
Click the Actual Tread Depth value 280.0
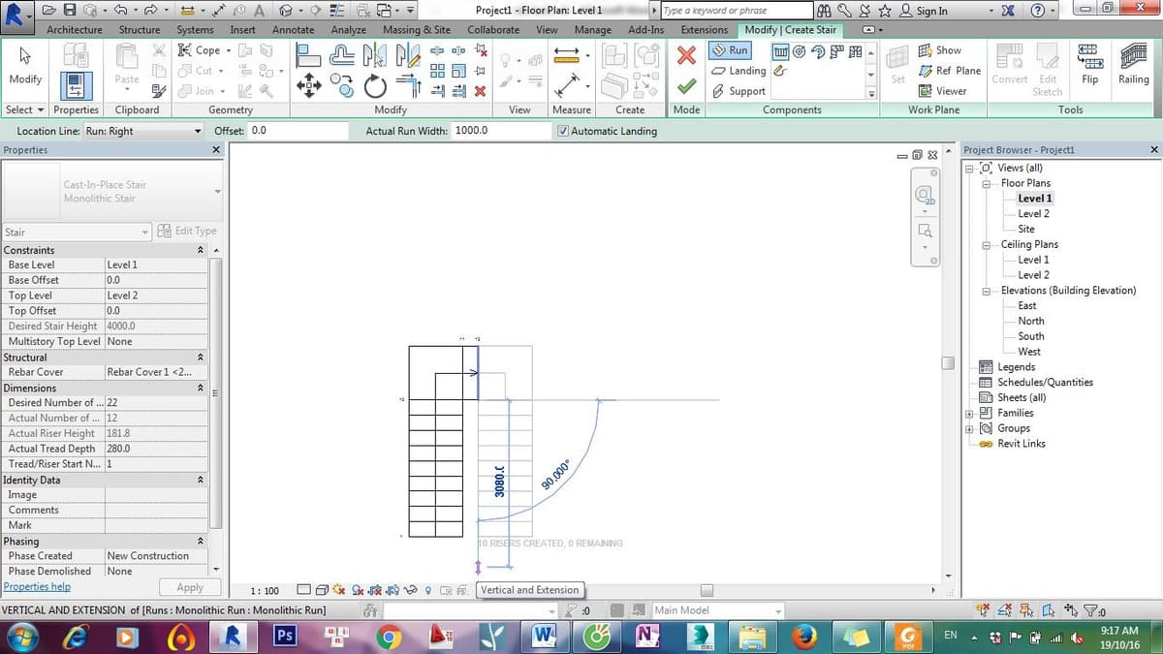point(155,449)
